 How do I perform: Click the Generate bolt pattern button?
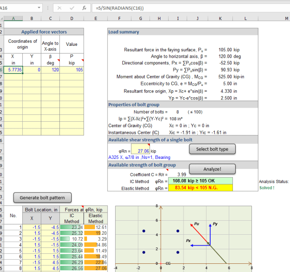point(43,198)
